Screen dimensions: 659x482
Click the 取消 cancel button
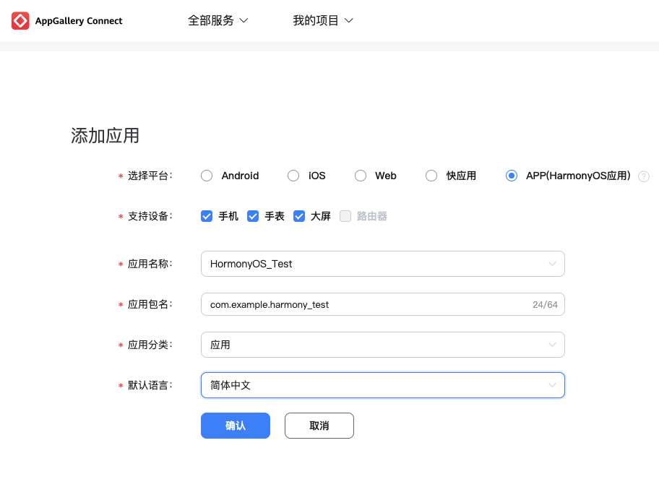[319, 426]
